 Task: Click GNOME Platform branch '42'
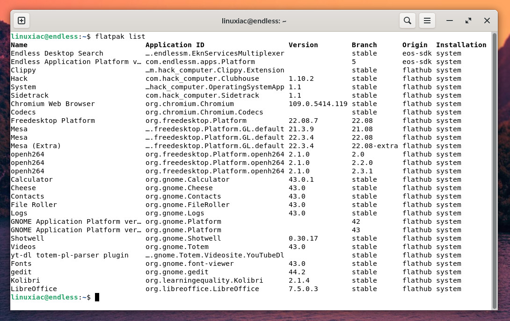(356, 221)
